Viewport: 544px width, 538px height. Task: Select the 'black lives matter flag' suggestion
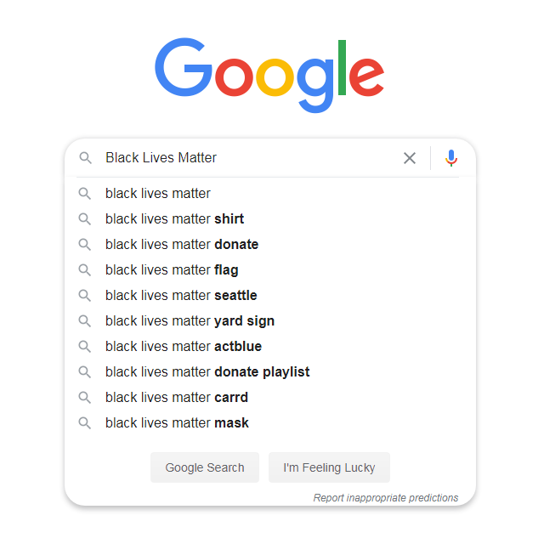pos(172,270)
